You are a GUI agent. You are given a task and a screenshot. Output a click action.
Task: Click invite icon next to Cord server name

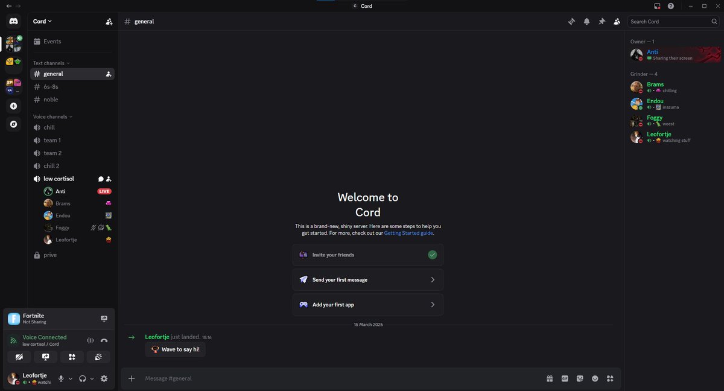coord(109,21)
